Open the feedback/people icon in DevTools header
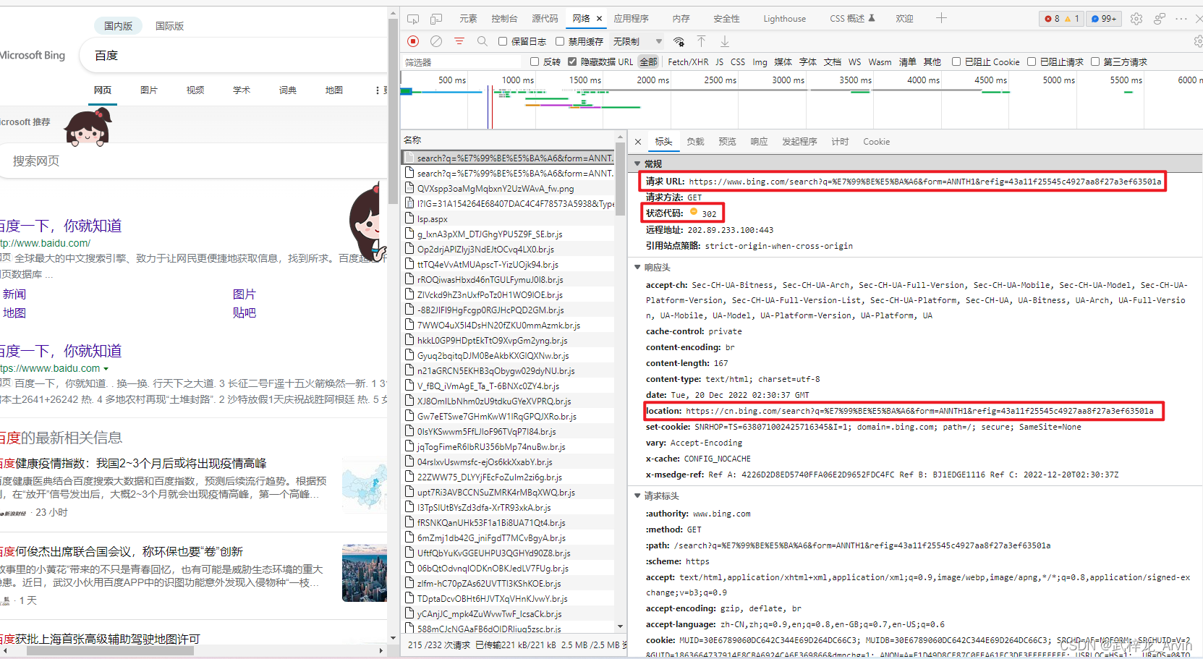Viewport: 1203px width, 659px height. [x=1160, y=19]
